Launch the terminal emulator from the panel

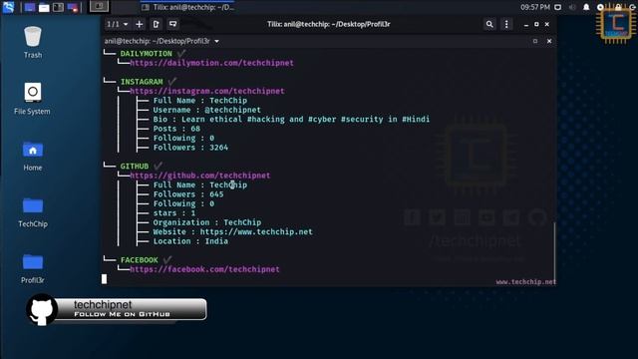click(58, 7)
